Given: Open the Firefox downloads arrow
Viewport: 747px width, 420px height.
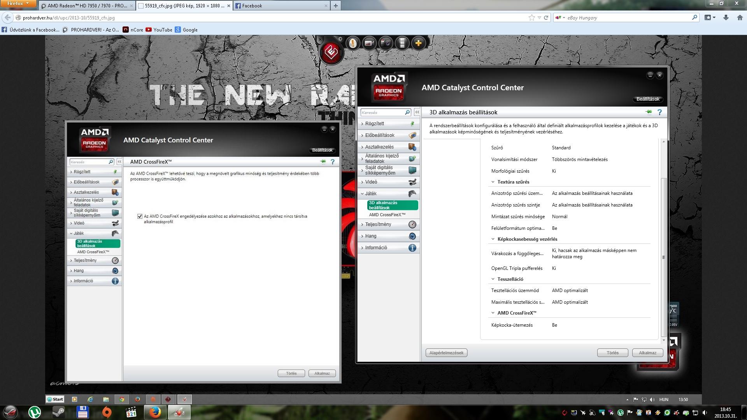Looking at the screenshot, I should click(x=726, y=17).
